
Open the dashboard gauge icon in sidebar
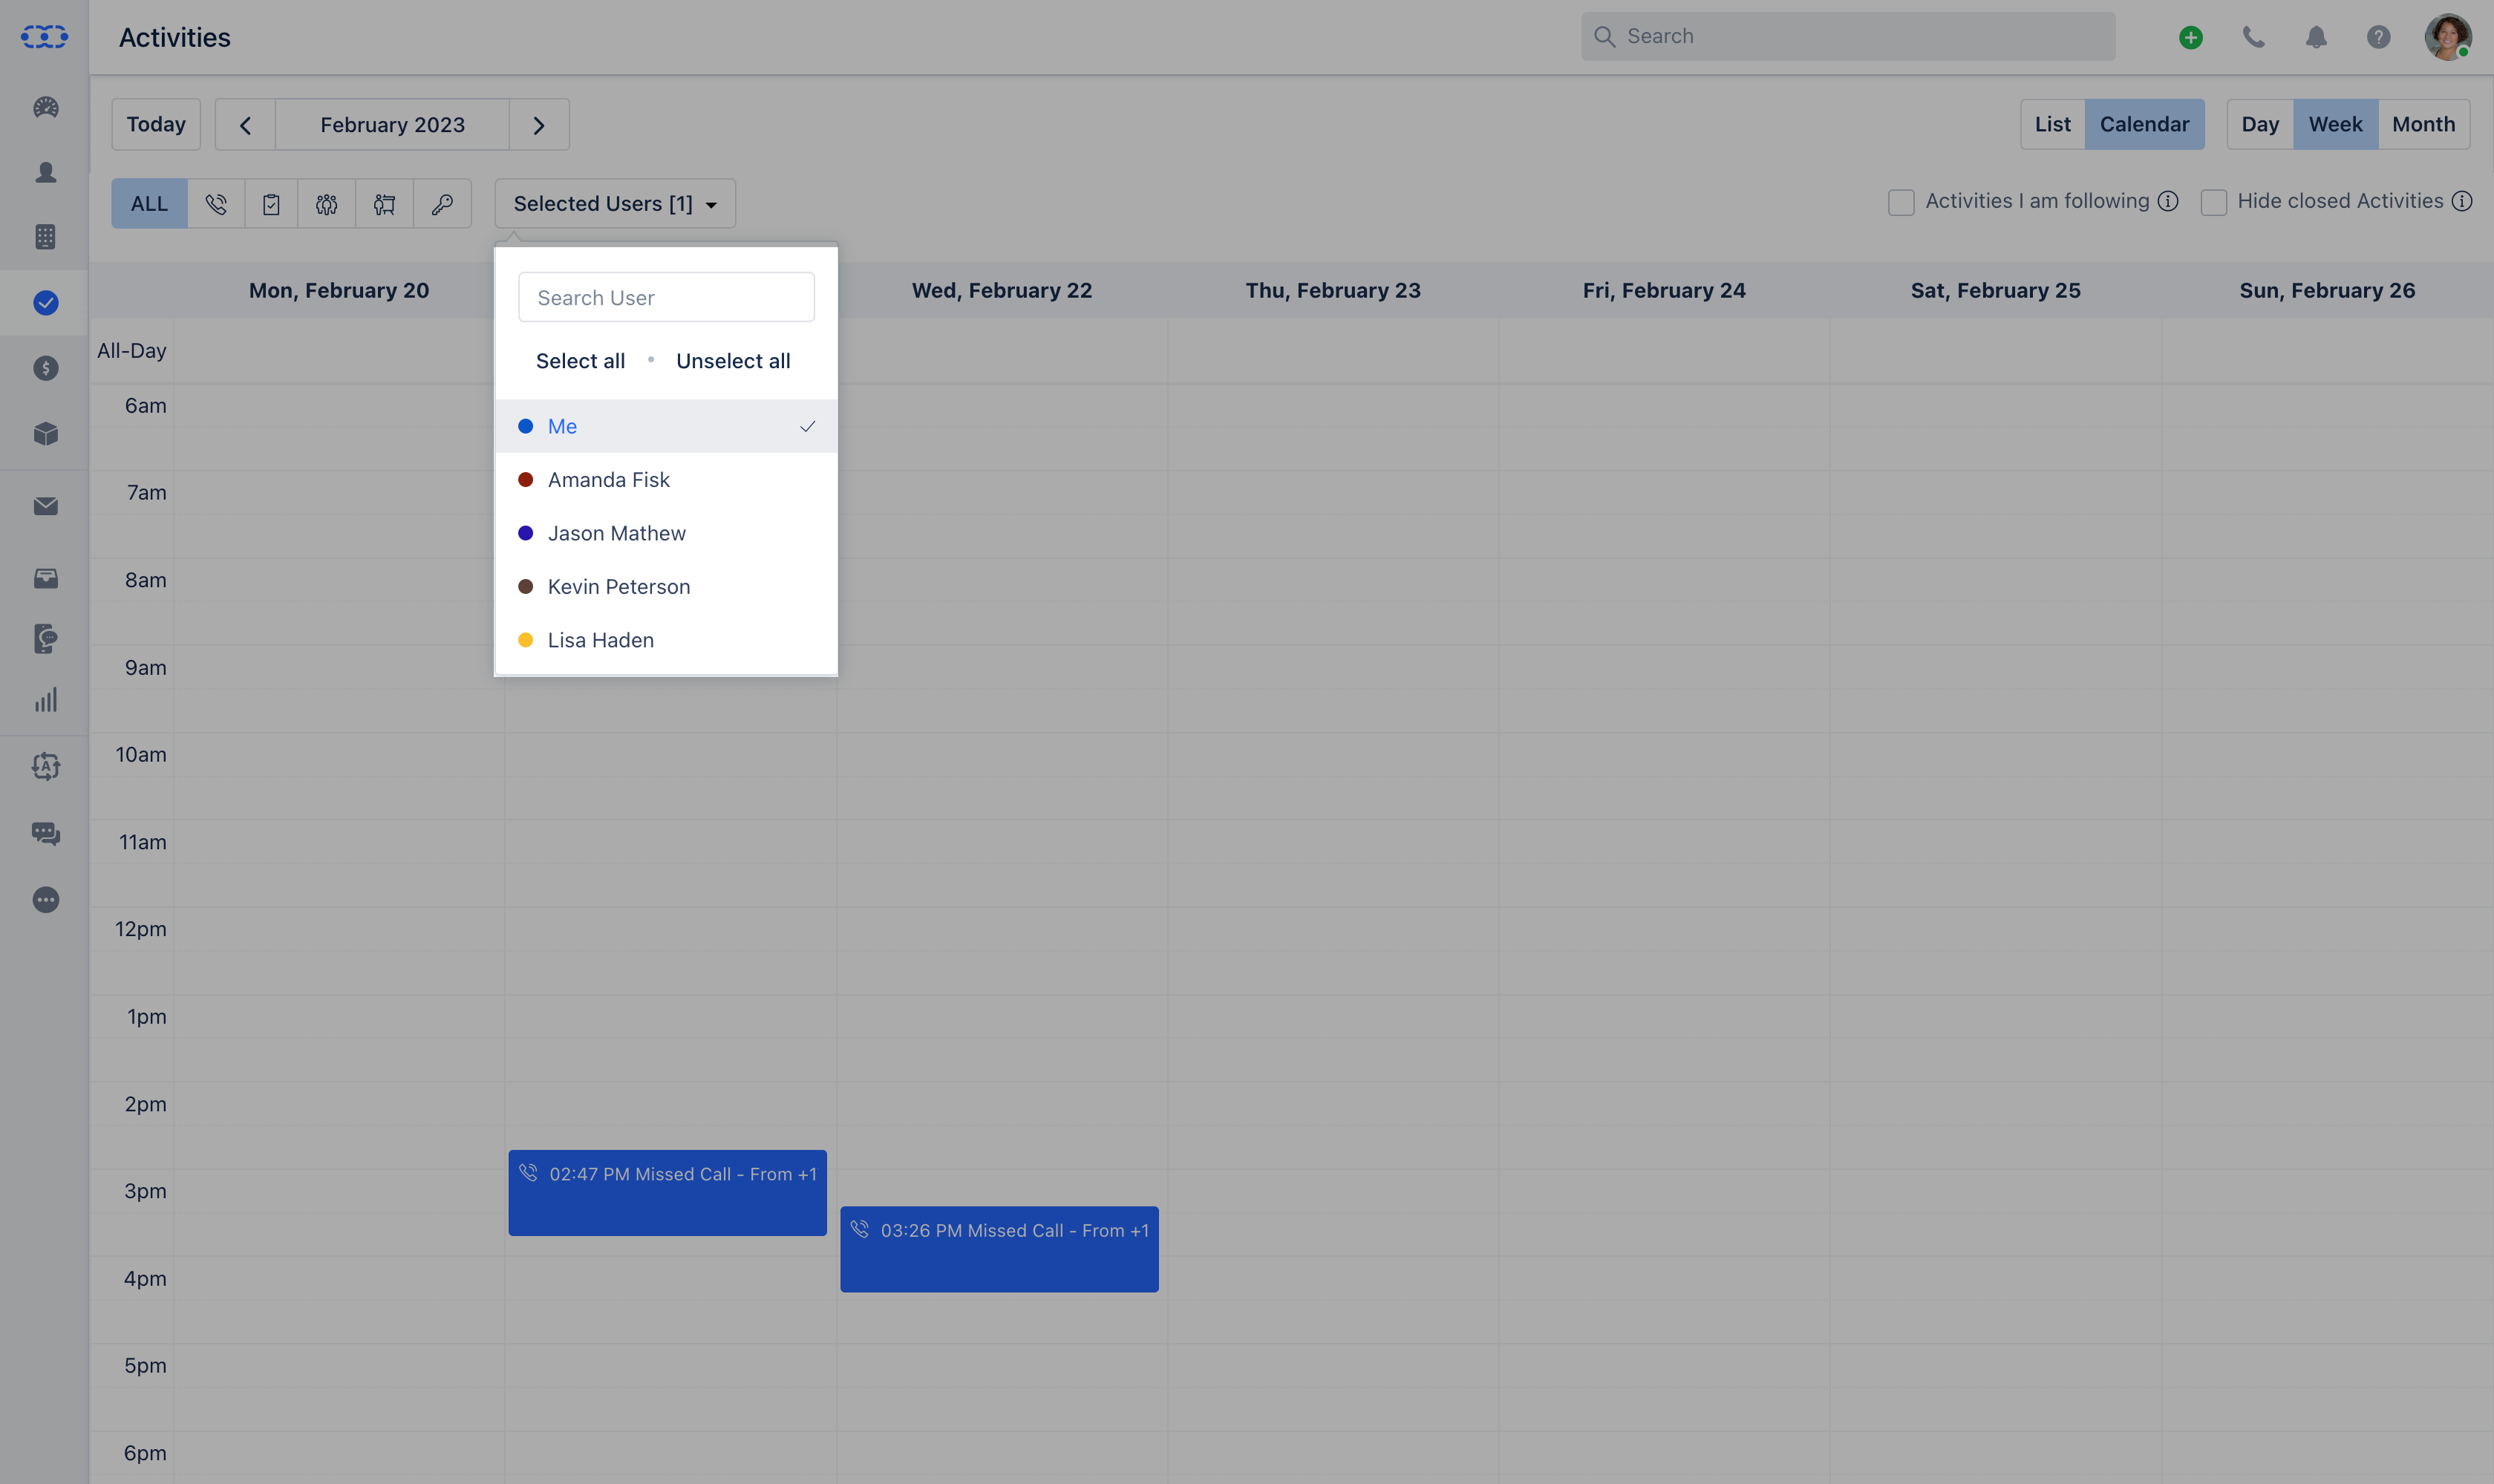point(46,107)
